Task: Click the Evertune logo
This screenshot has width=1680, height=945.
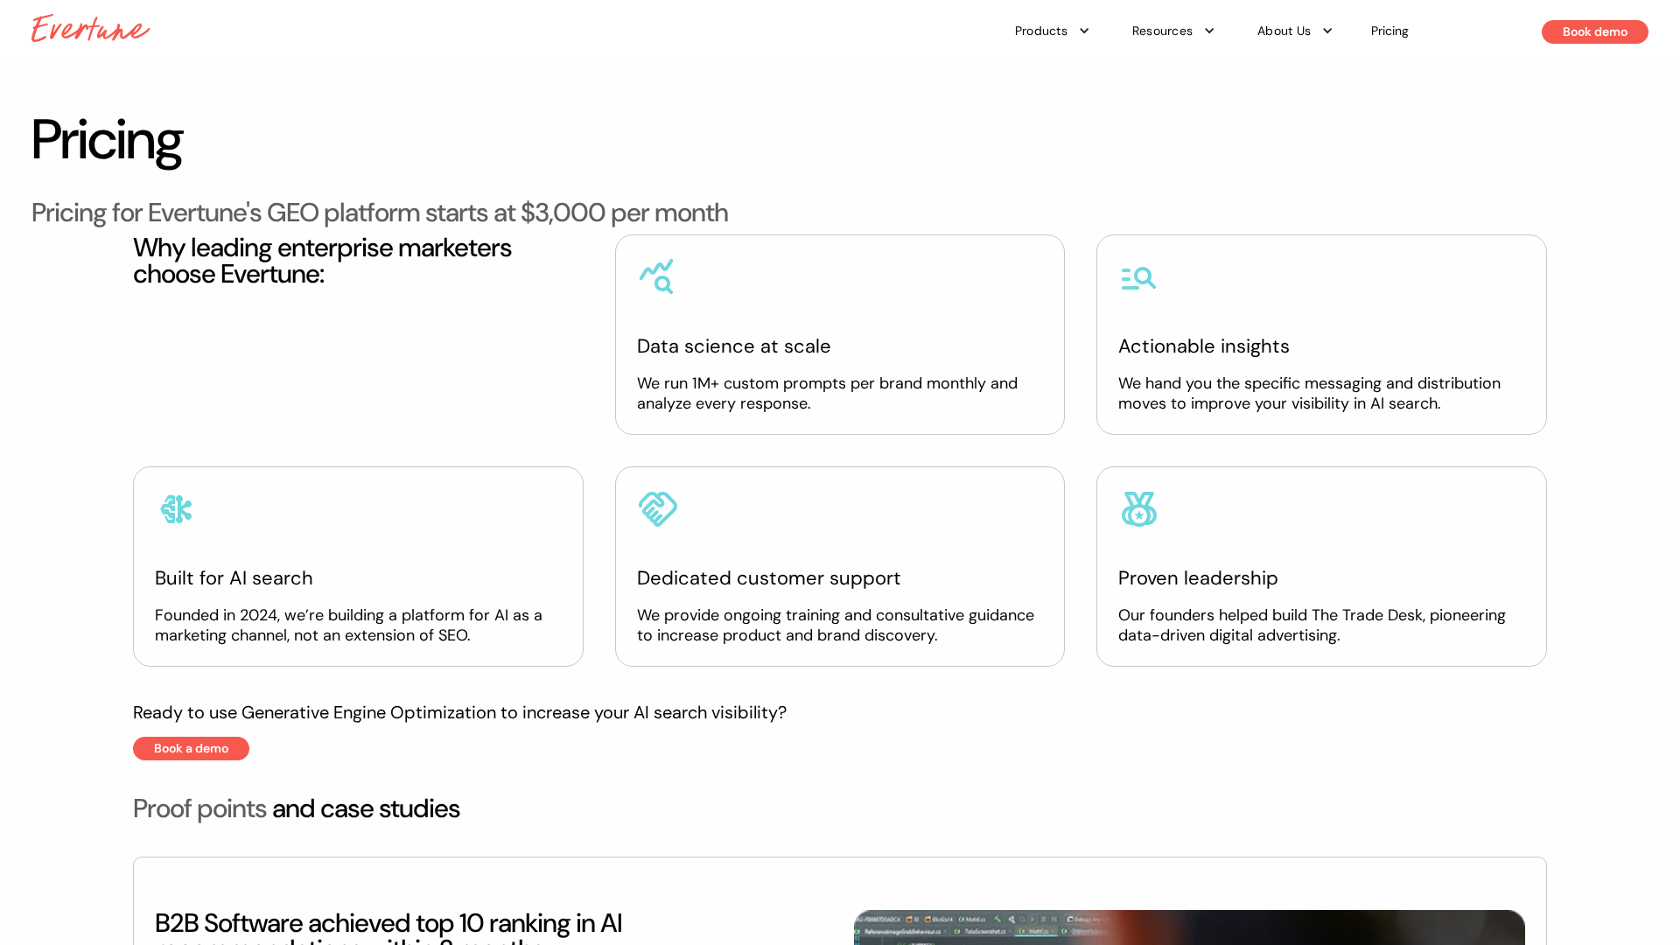Action: 90,29
